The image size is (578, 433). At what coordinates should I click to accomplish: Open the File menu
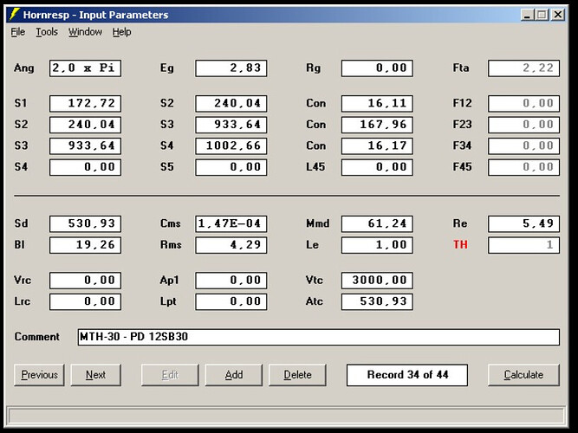coord(17,32)
